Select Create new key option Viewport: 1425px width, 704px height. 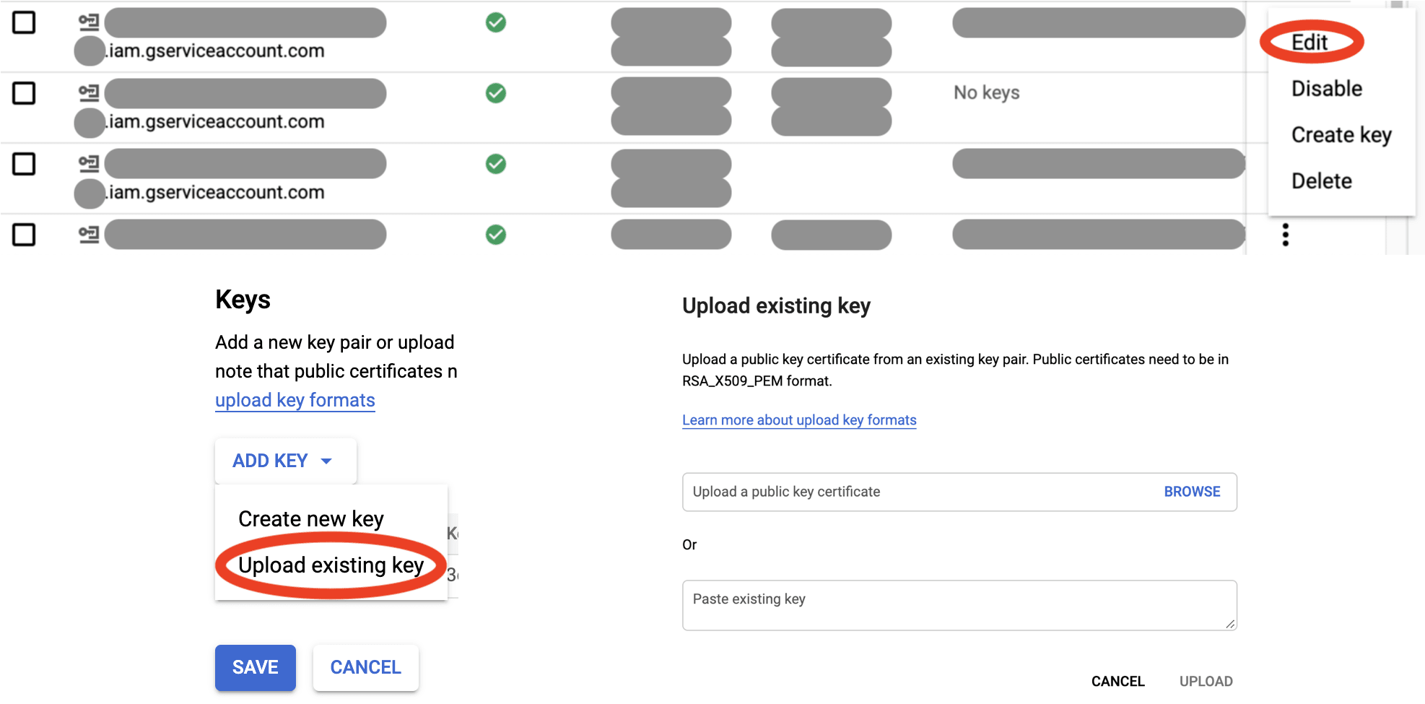pyautogui.click(x=310, y=518)
